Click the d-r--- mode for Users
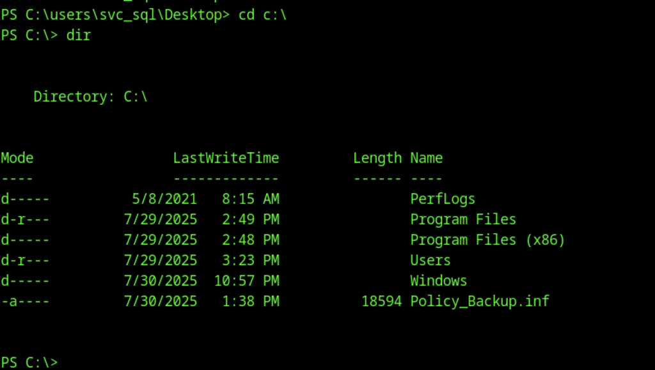The height and width of the screenshot is (370, 655). tap(25, 261)
